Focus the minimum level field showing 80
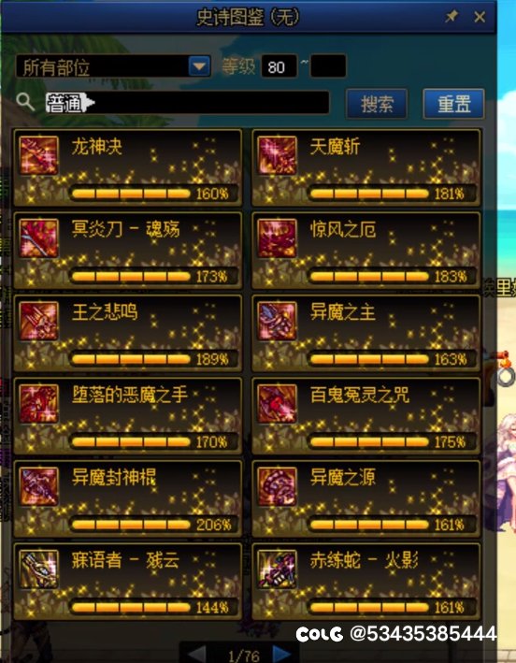This screenshot has height=663, width=516. [279, 66]
